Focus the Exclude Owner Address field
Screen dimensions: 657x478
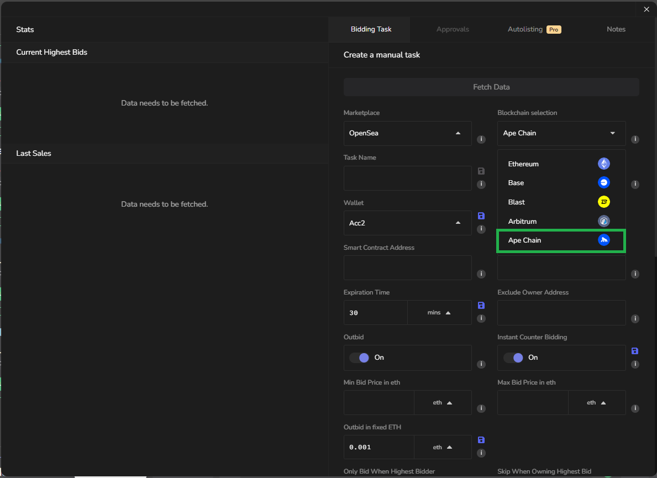[x=561, y=313]
